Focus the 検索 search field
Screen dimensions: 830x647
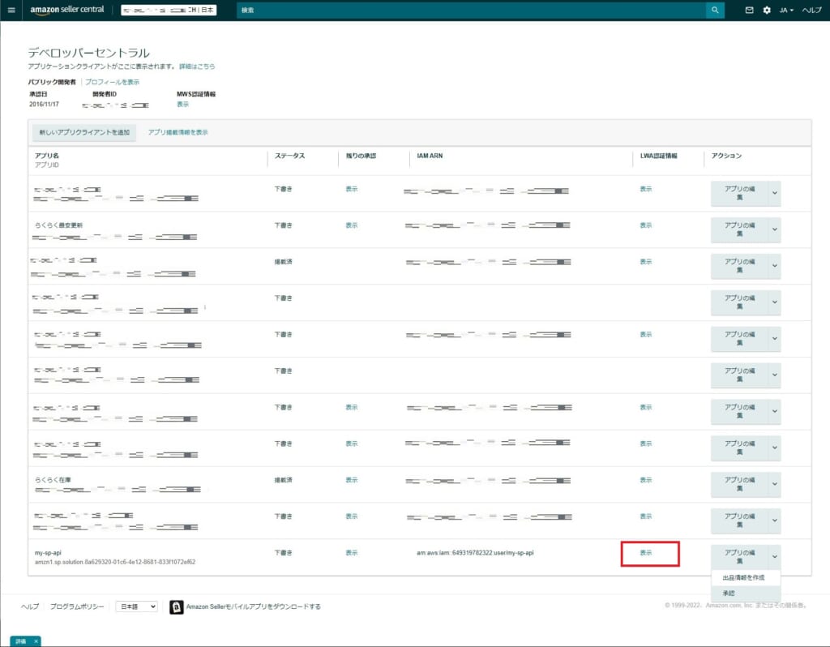click(x=471, y=10)
